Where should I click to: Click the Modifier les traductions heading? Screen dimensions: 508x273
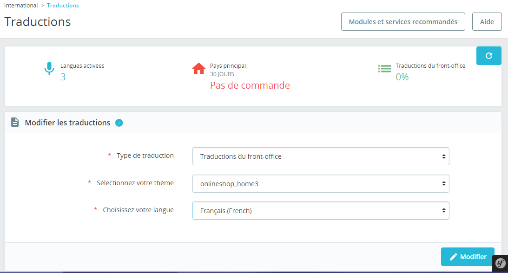[x=67, y=123]
